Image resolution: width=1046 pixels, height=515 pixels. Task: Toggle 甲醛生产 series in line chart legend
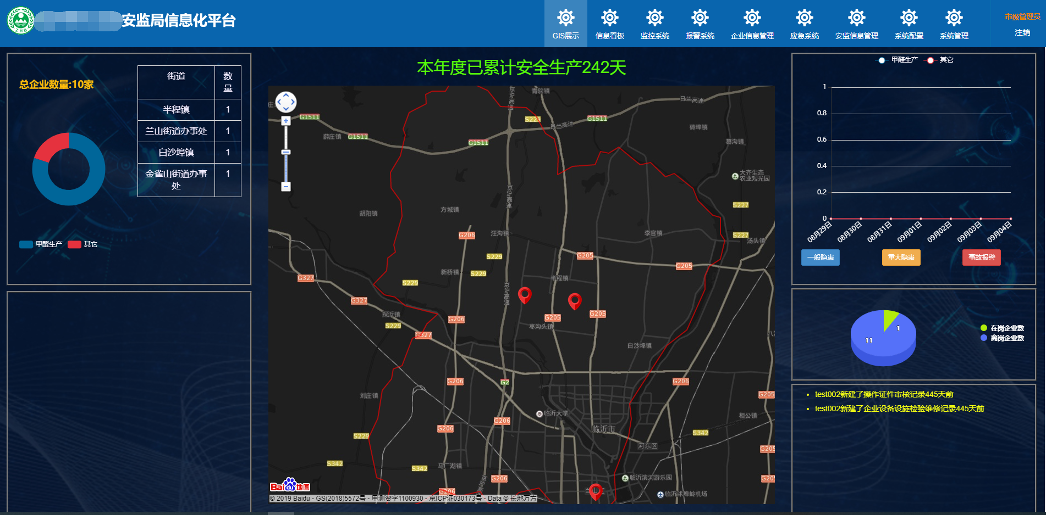click(x=898, y=60)
